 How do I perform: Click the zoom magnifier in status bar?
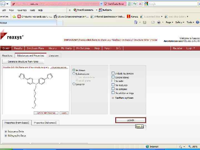[190, 147]
